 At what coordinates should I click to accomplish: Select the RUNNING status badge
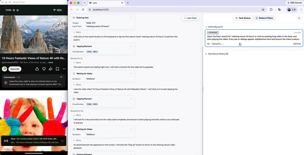213,33
